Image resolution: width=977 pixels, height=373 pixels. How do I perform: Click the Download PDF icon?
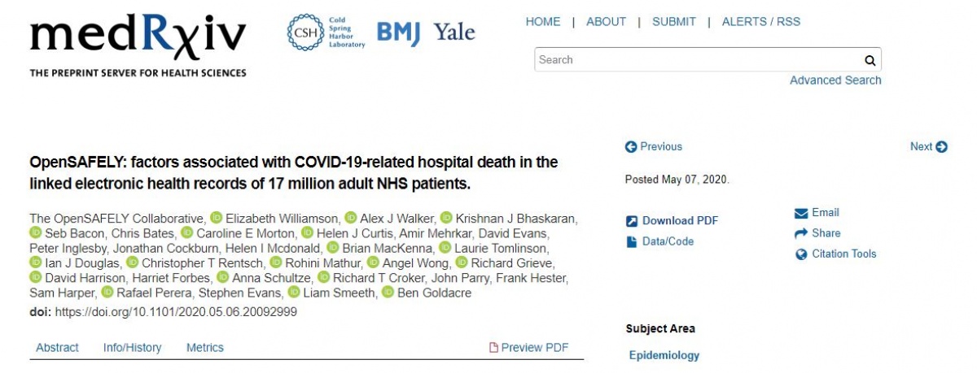[x=631, y=221]
